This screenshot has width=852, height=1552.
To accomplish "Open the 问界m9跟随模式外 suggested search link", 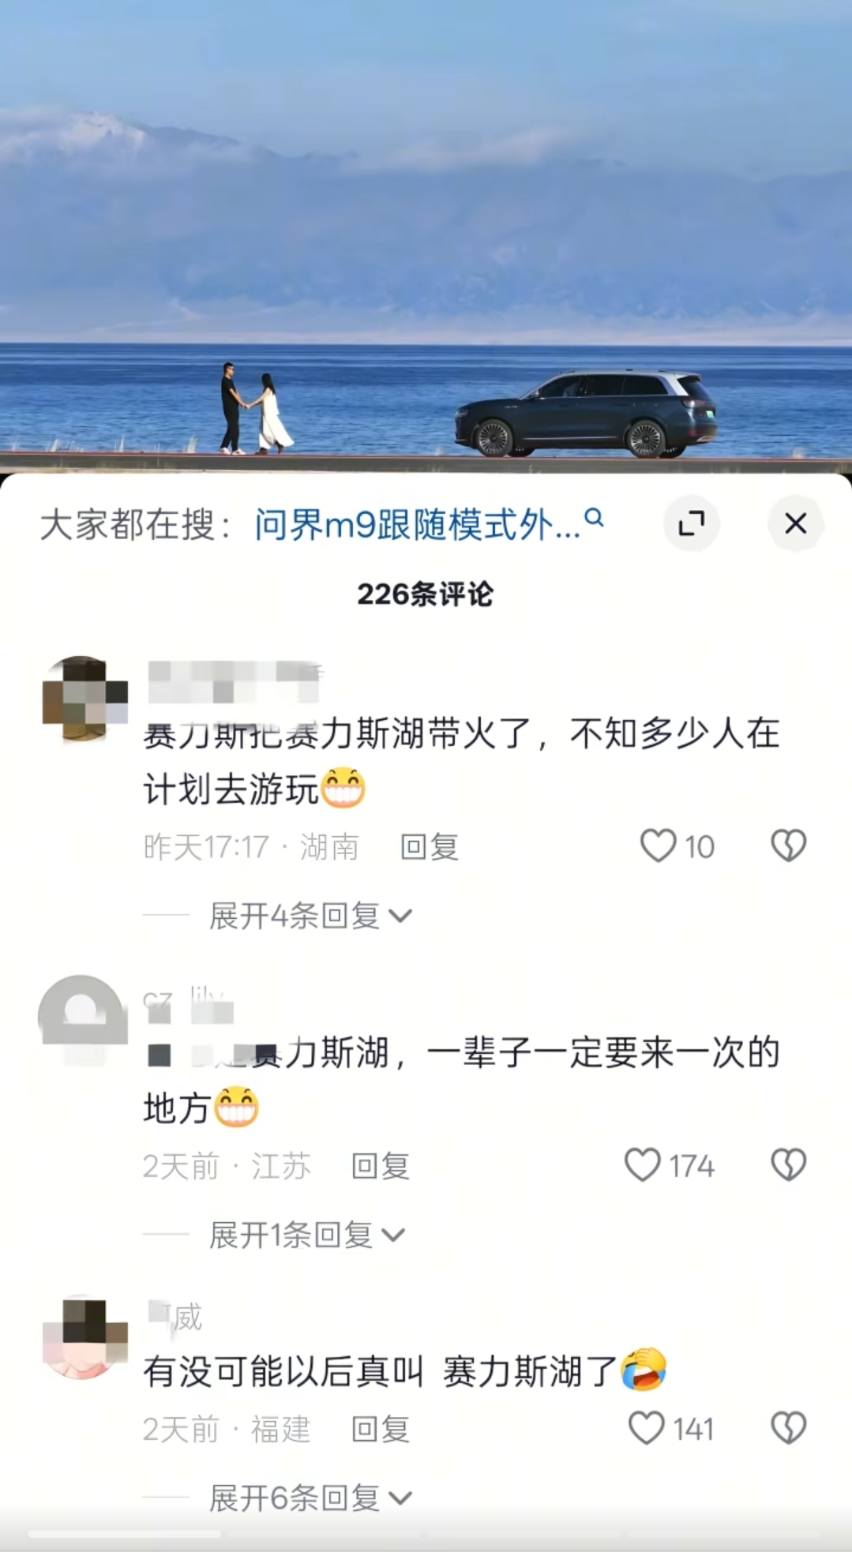I will (x=417, y=524).
